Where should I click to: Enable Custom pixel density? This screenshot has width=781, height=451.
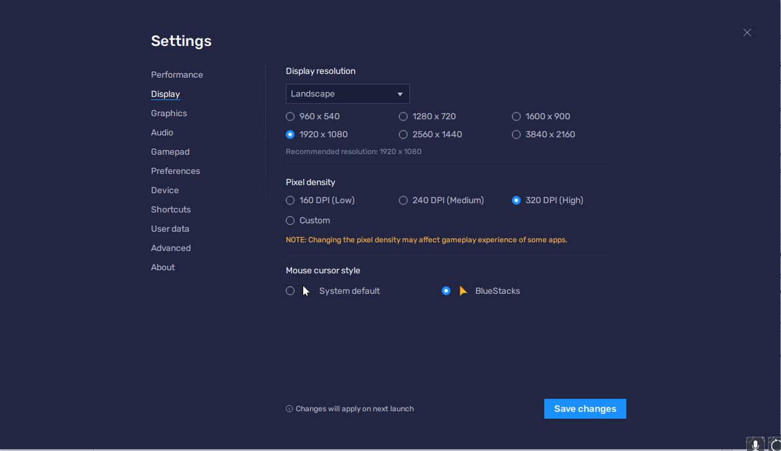[290, 221]
